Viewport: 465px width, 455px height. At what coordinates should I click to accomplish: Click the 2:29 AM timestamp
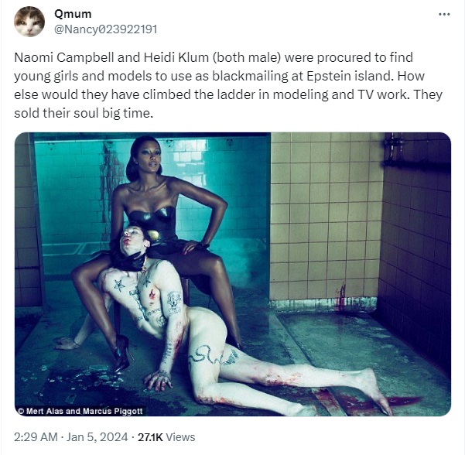tap(36, 437)
